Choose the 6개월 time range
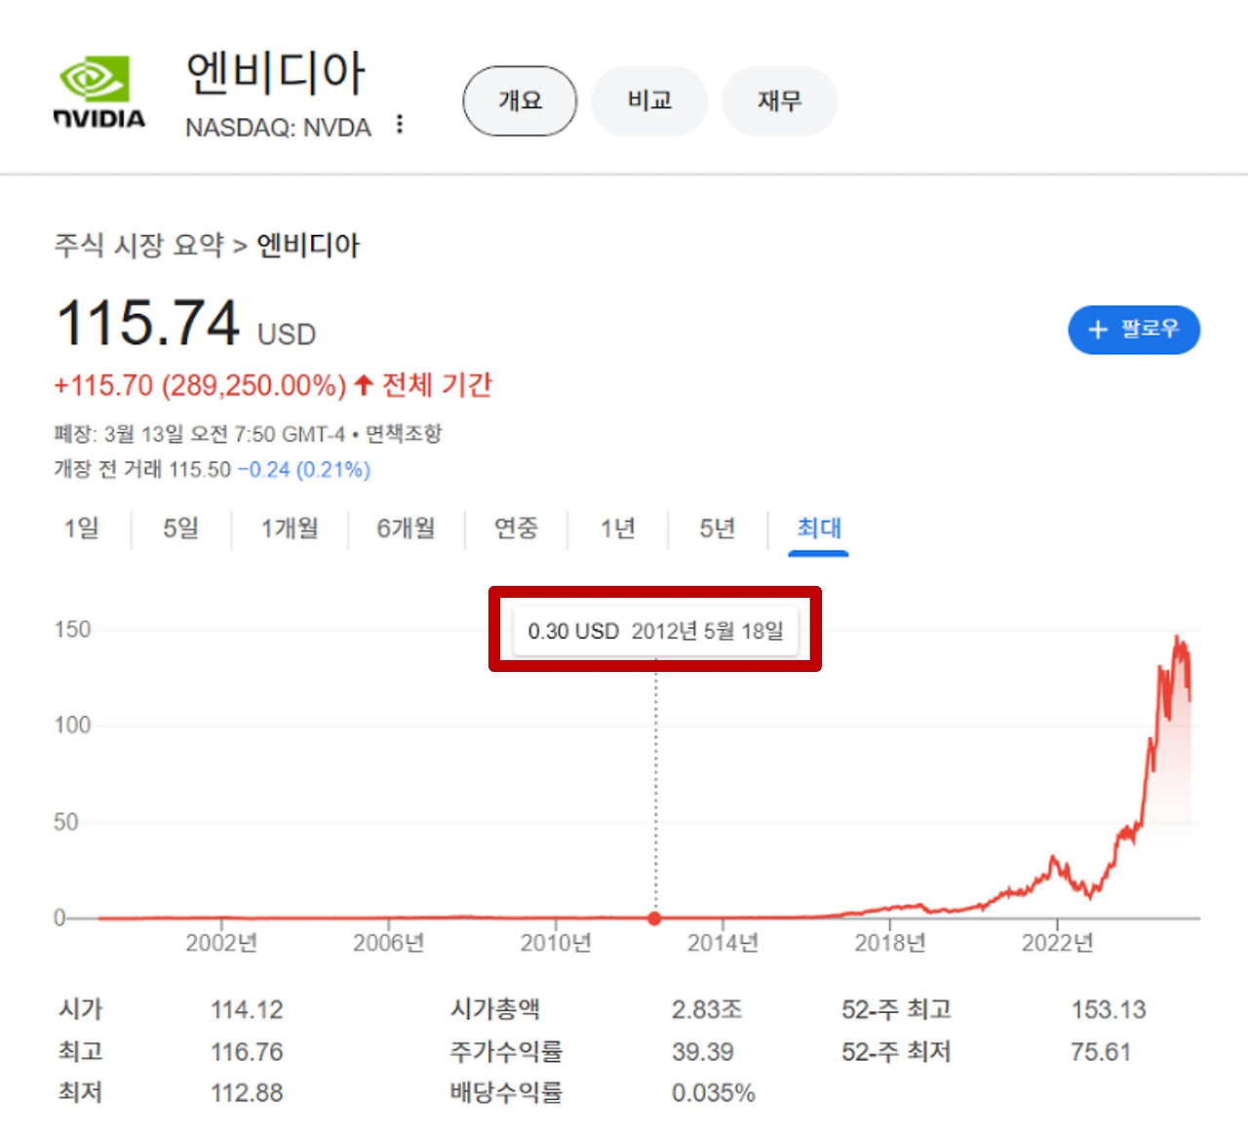Viewport: 1248px width, 1137px height. 404,529
